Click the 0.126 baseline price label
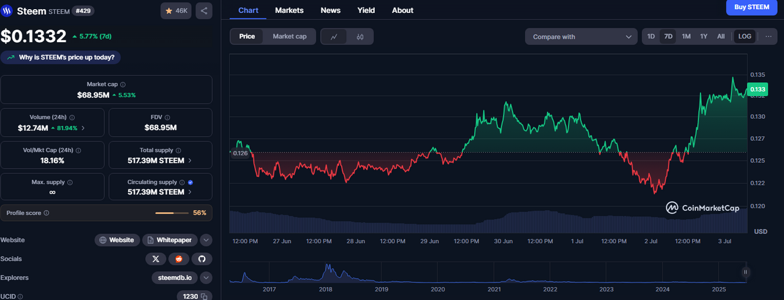The height and width of the screenshot is (300, 784). (x=240, y=152)
